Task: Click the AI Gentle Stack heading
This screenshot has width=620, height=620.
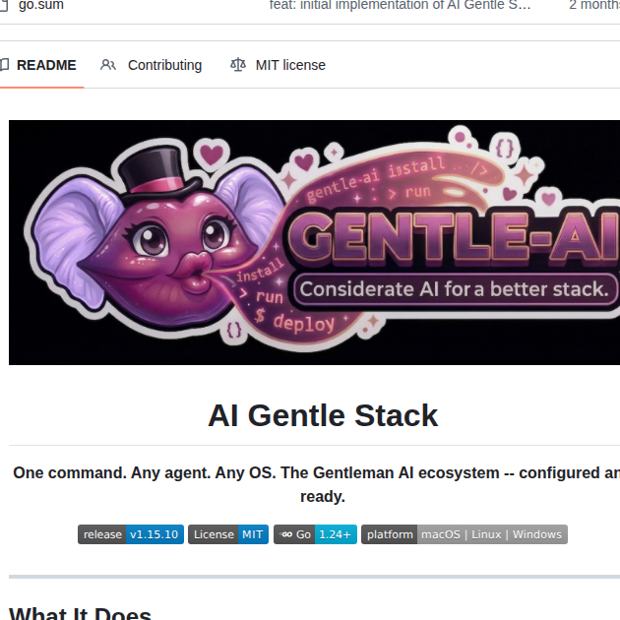Action: (323, 415)
